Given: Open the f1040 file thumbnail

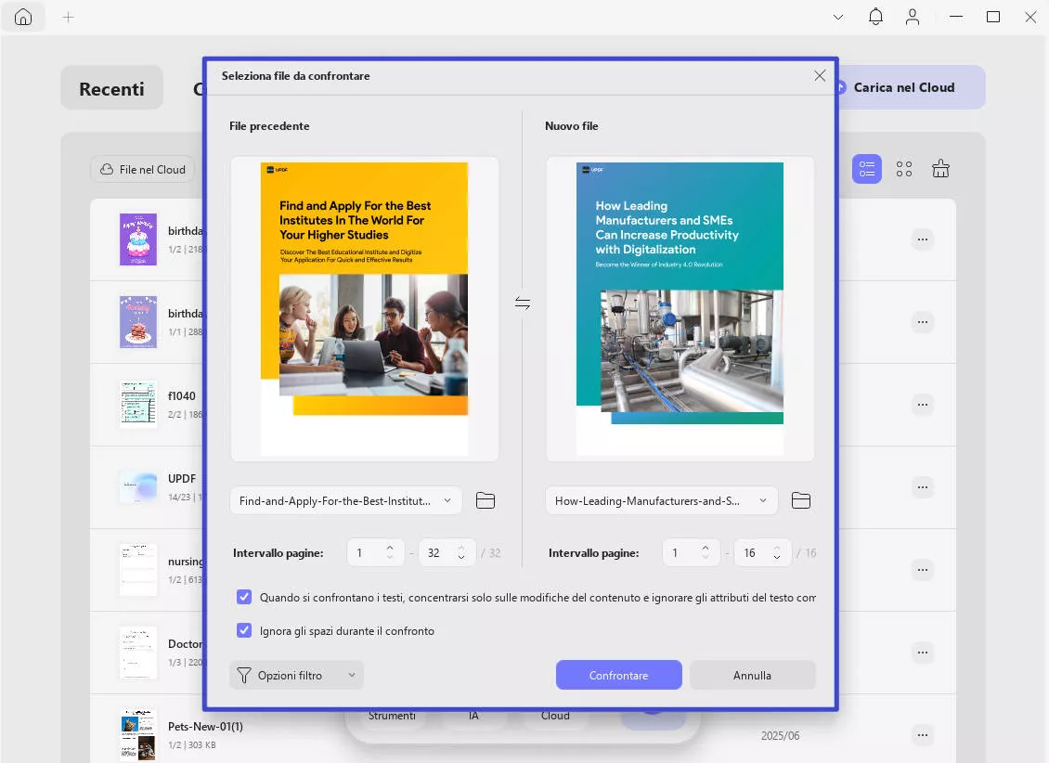Looking at the screenshot, I should (138, 405).
